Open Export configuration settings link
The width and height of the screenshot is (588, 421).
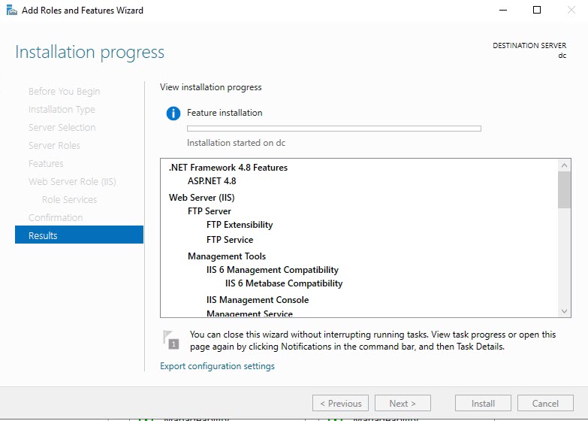point(217,366)
